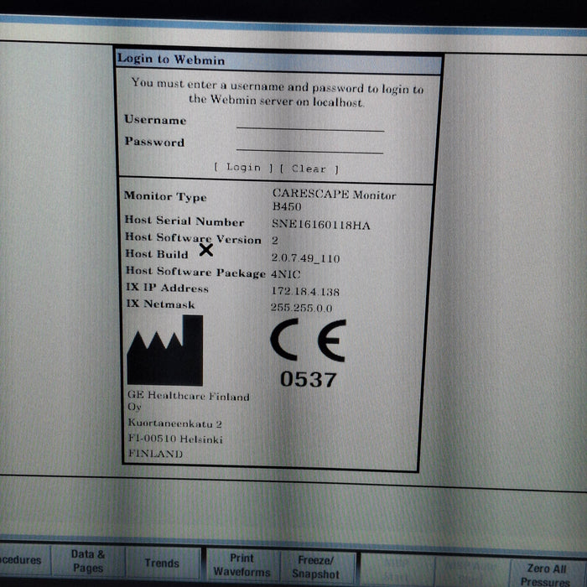Click the manufacturer factory symbol

point(165,351)
